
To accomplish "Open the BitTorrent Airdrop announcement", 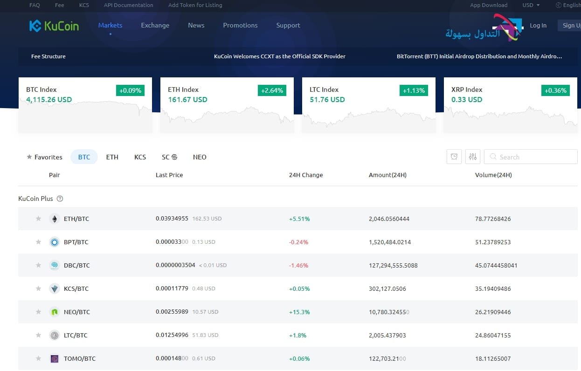I will 479,56.
